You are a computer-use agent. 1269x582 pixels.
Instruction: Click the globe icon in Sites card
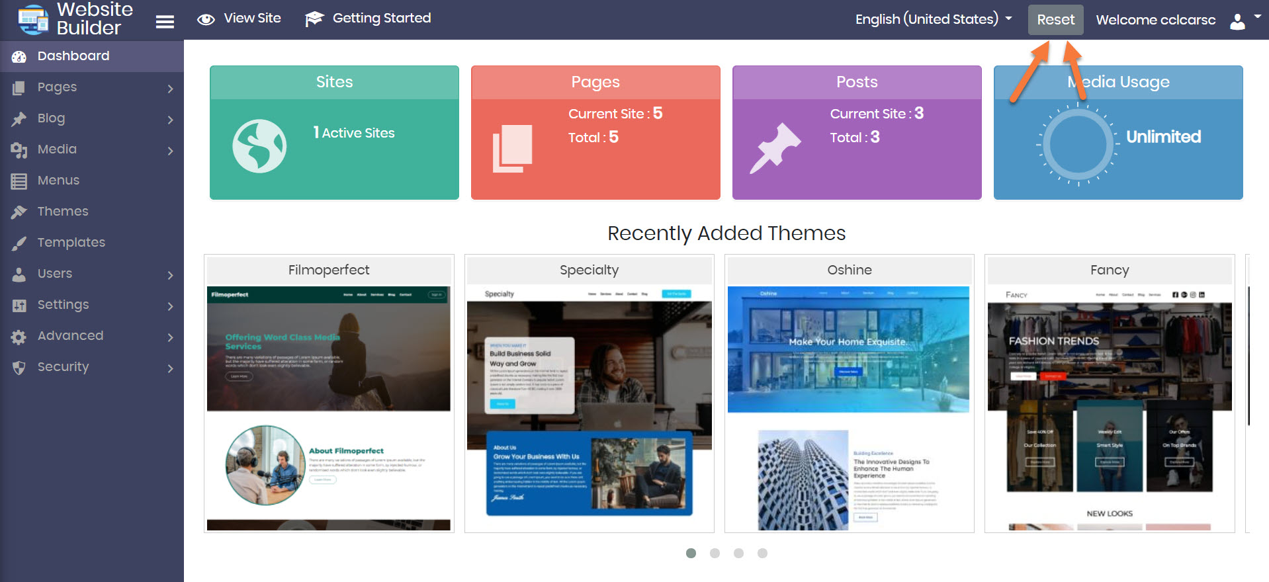click(259, 146)
